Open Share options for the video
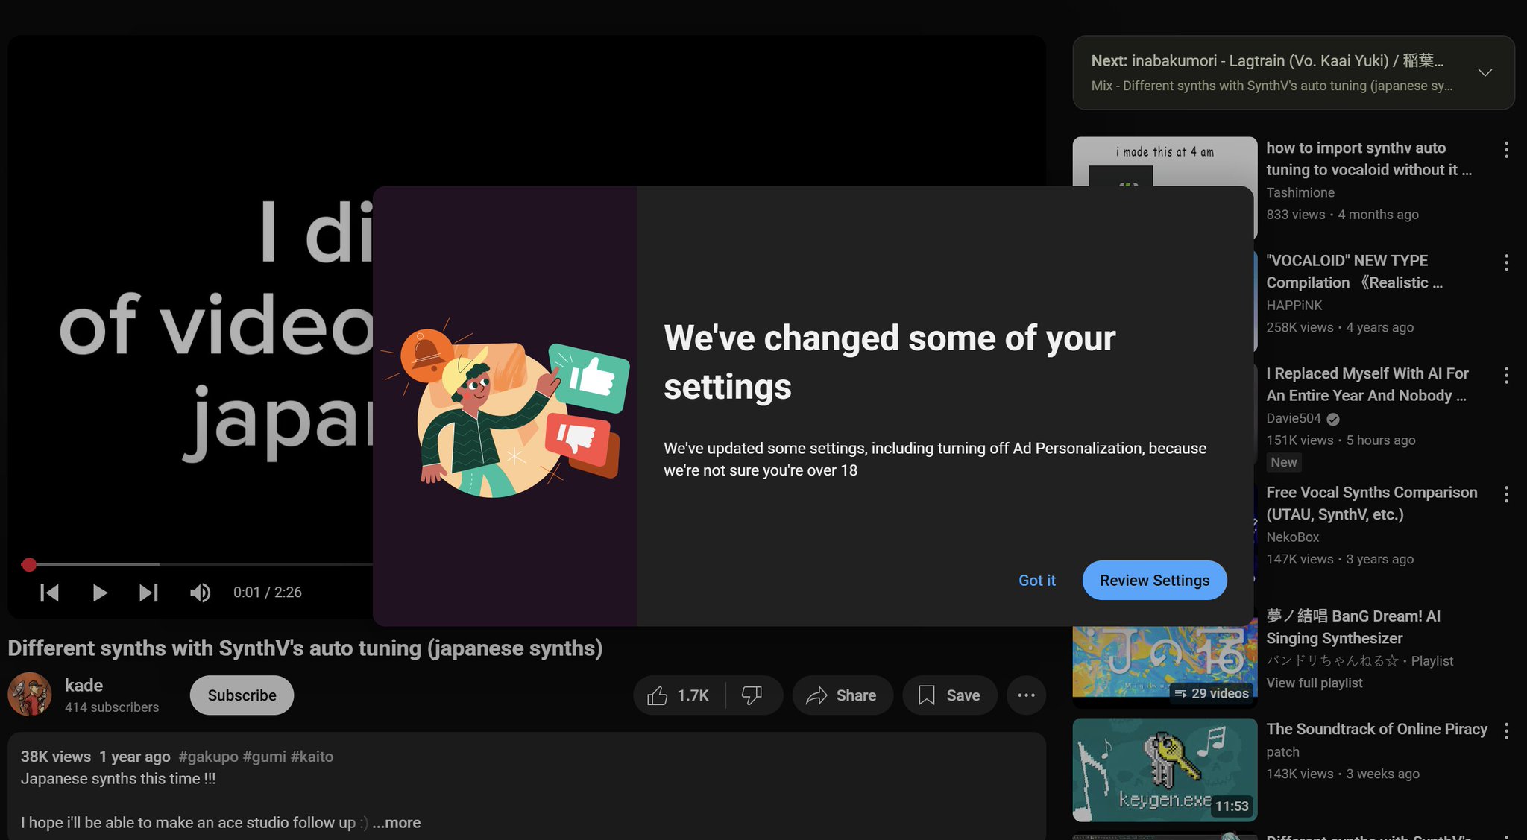The height and width of the screenshot is (840, 1527). pyautogui.click(x=842, y=695)
